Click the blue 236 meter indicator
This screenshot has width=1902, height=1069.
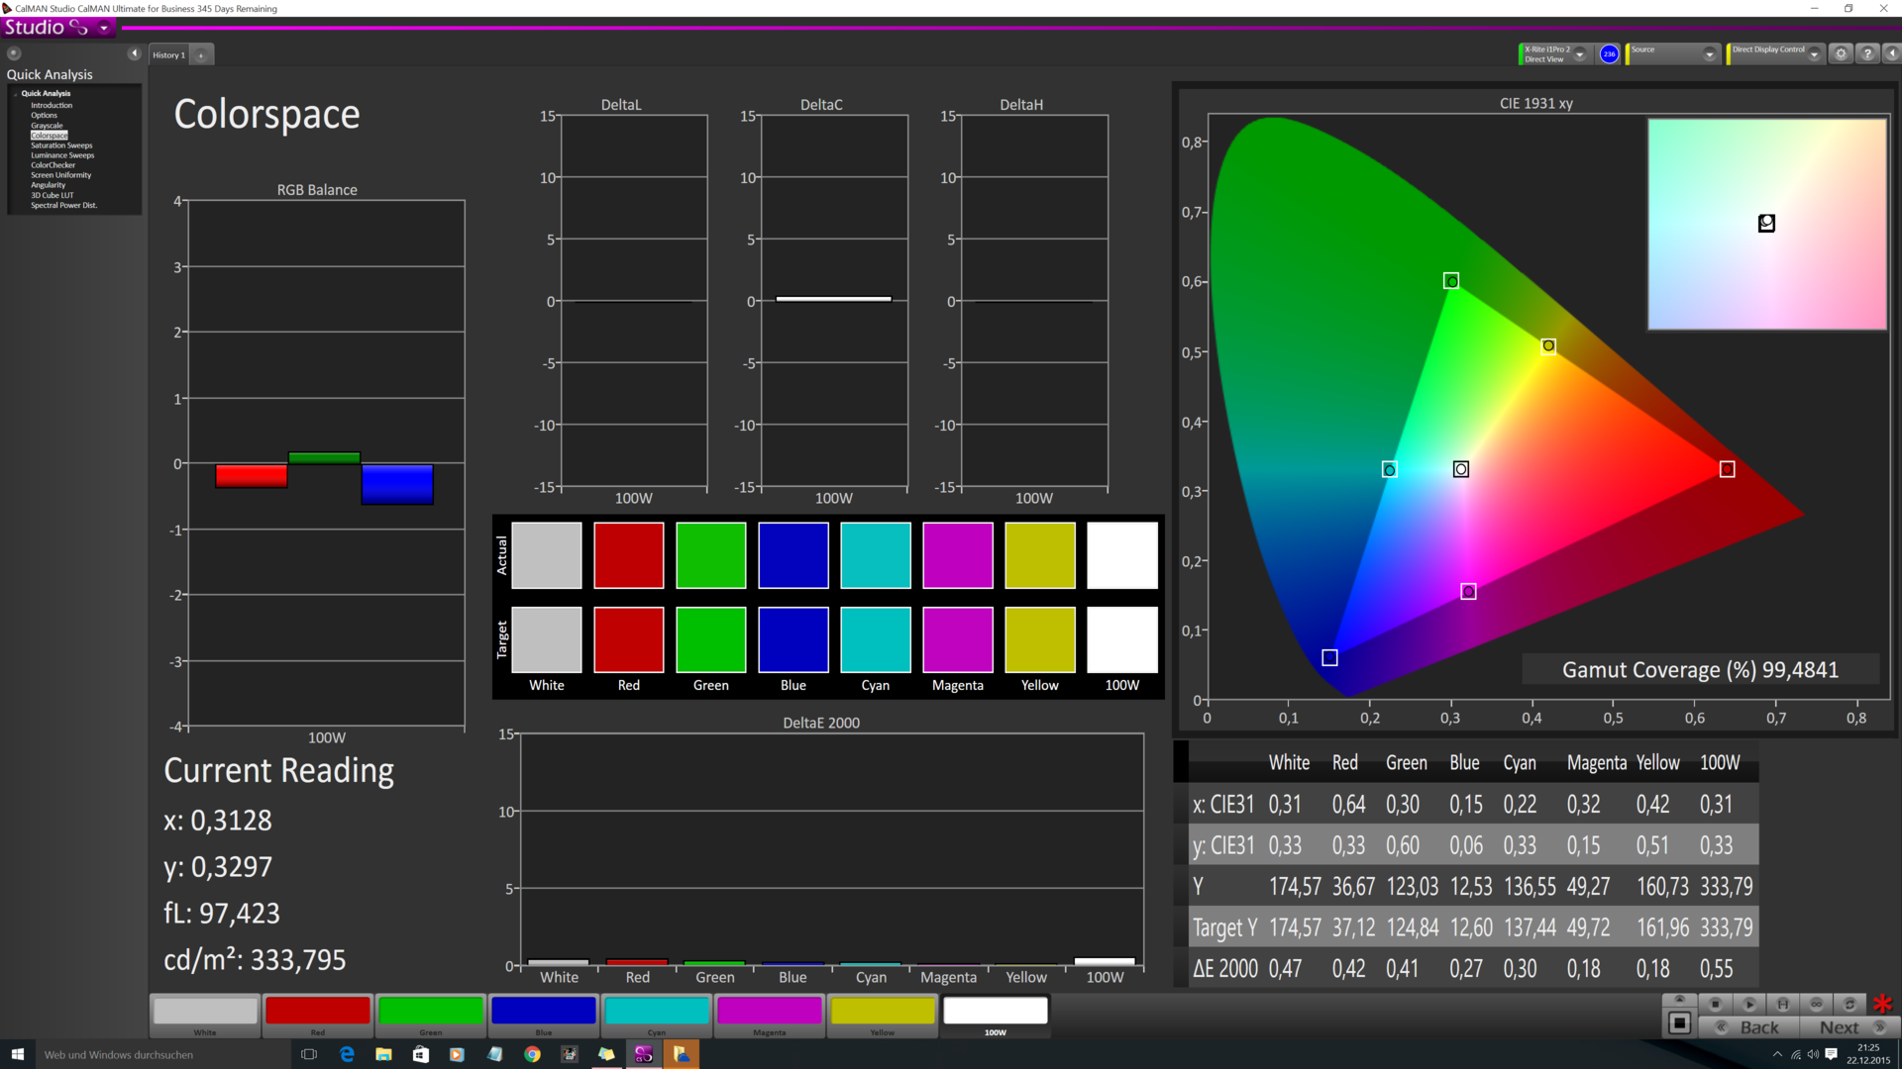[1609, 54]
